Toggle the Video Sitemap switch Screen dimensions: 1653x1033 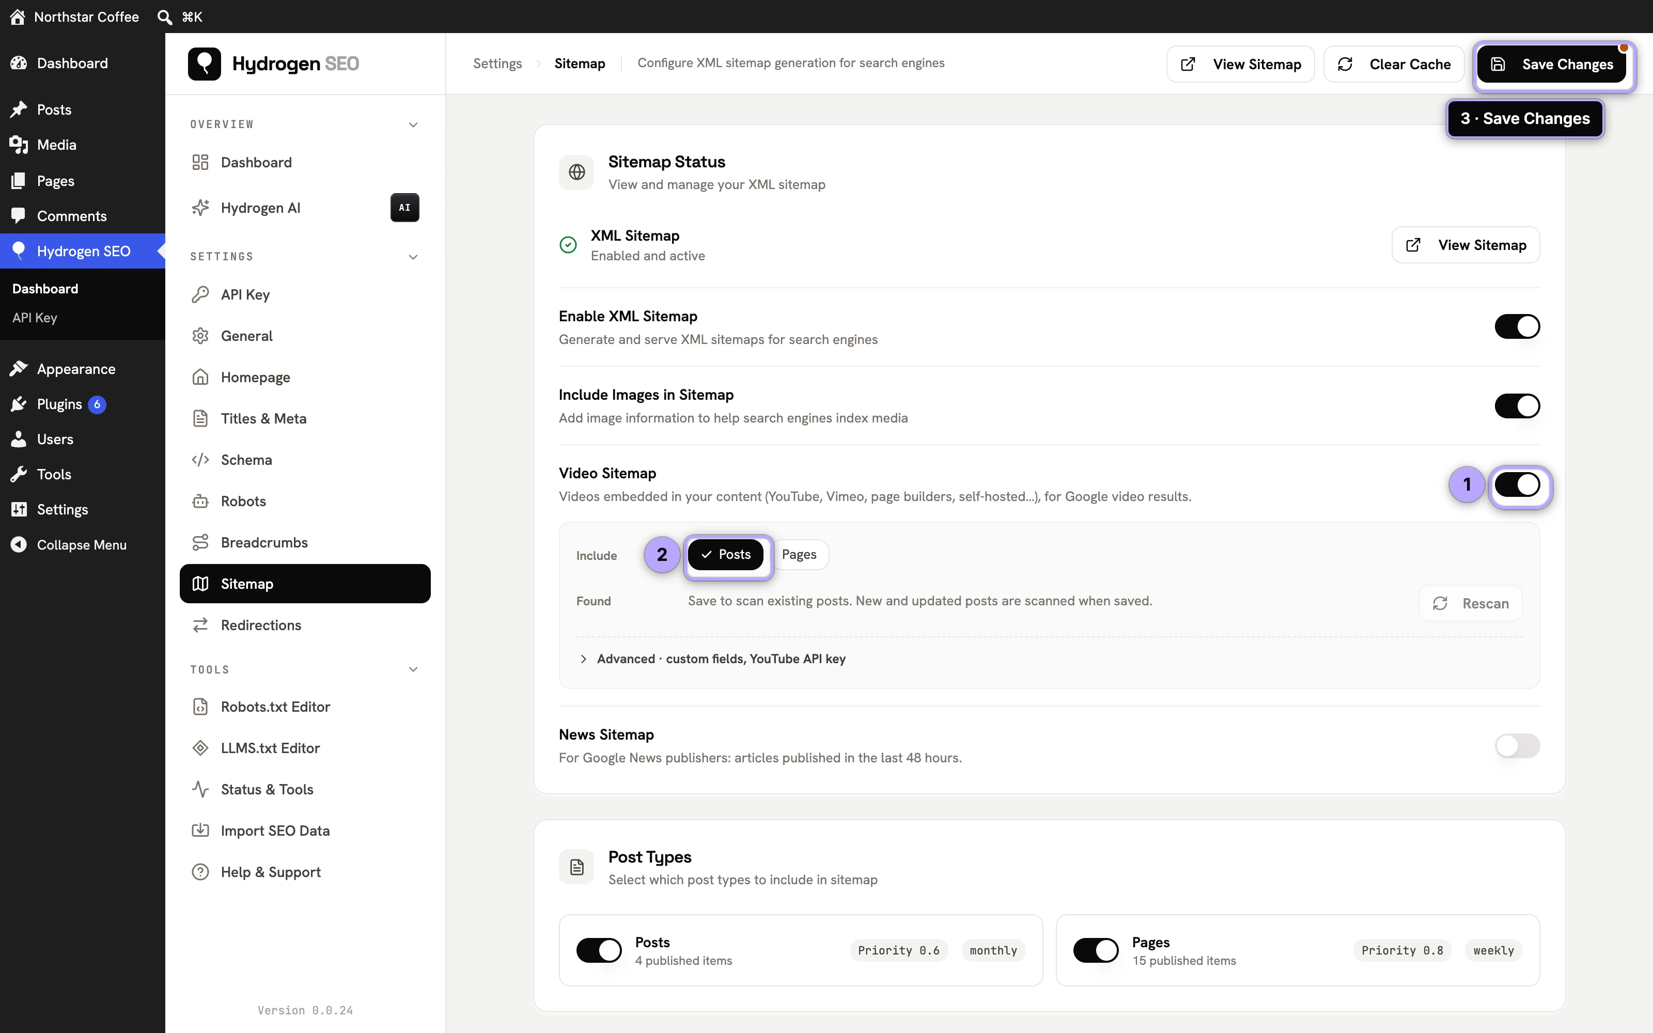pyautogui.click(x=1517, y=484)
